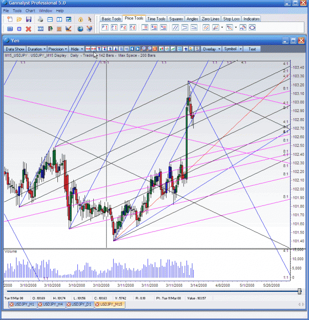
Task: Click the first horizontal price lines icon
Action: pos(145,28)
